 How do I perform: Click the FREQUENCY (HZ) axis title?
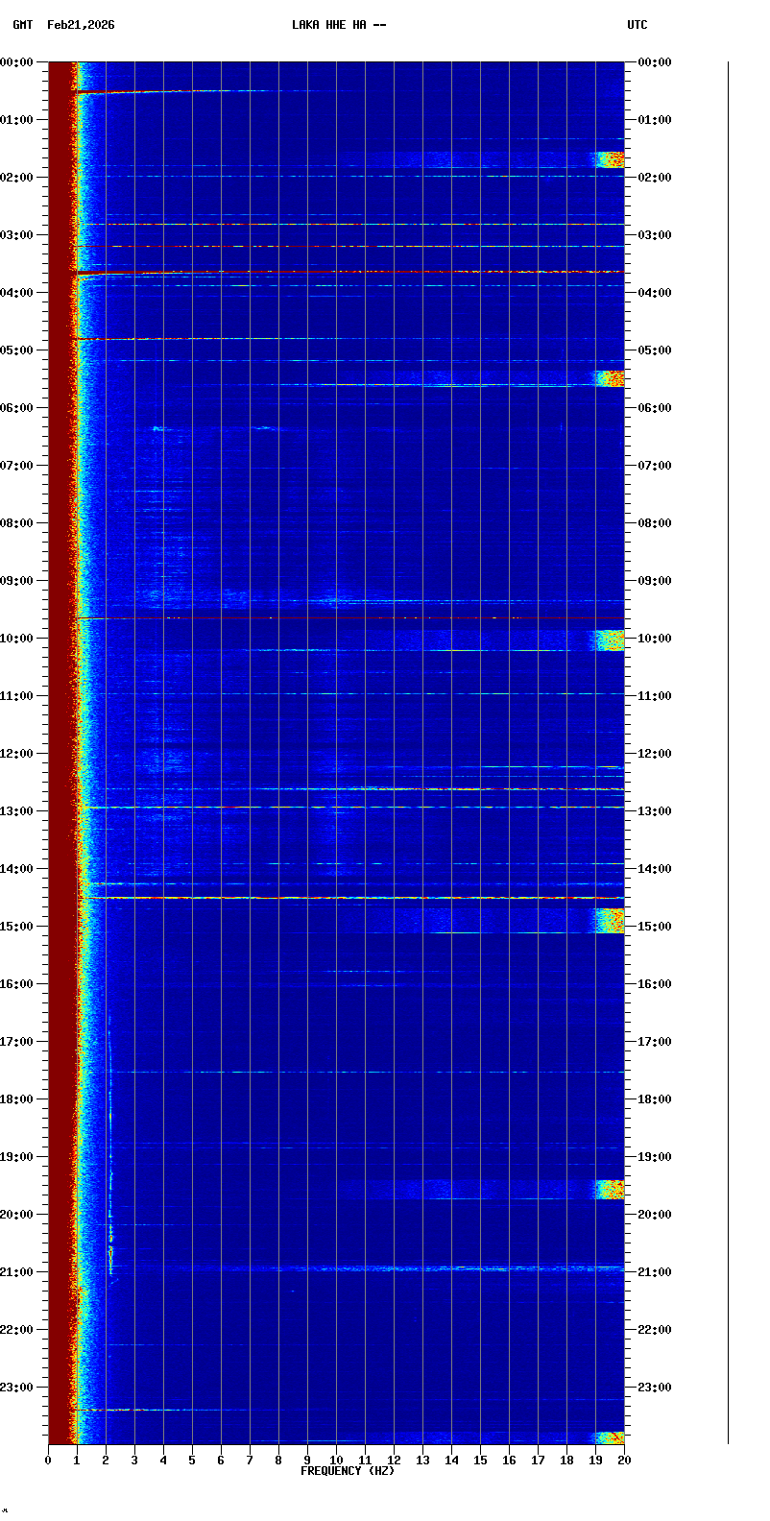[348, 1471]
